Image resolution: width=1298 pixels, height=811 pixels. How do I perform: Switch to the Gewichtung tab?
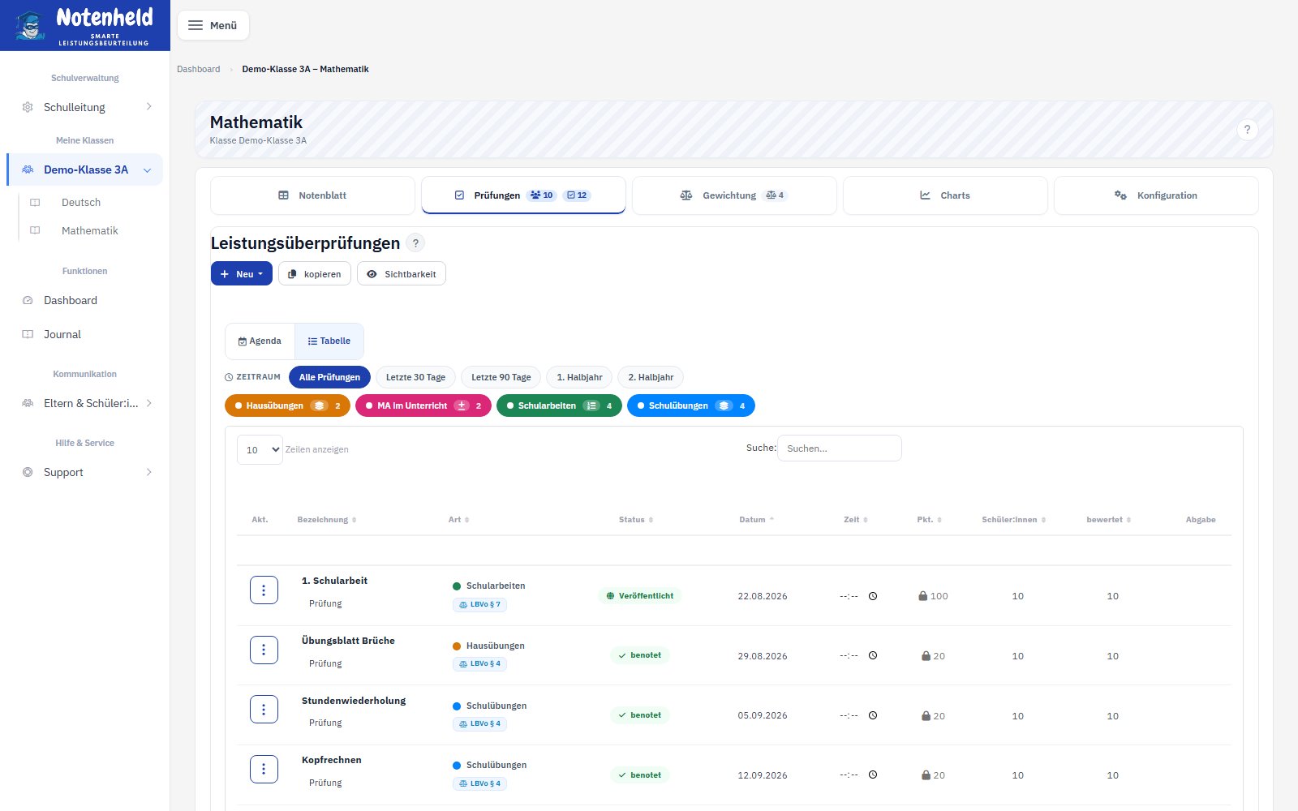coord(734,195)
